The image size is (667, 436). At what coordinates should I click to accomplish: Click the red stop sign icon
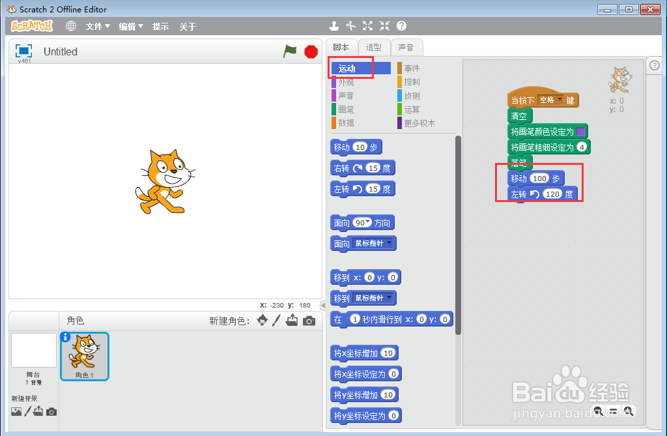tap(311, 51)
